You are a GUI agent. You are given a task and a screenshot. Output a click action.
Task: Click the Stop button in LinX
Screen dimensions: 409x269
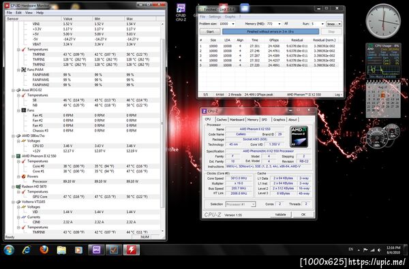click(x=331, y=31)
